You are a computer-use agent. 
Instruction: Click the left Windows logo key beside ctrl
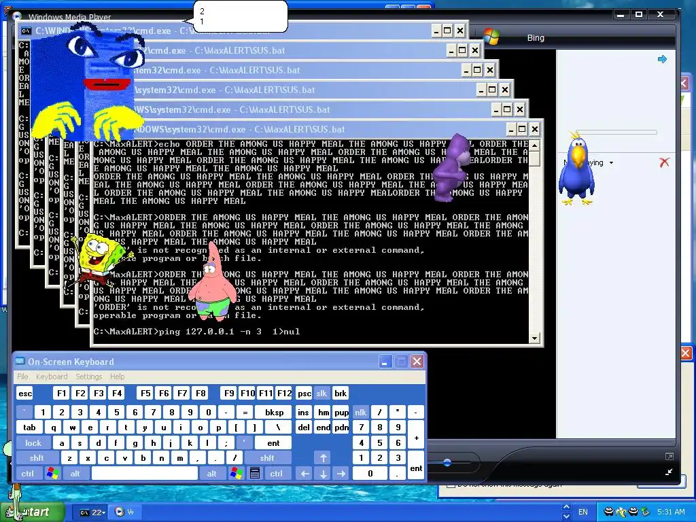53,473
